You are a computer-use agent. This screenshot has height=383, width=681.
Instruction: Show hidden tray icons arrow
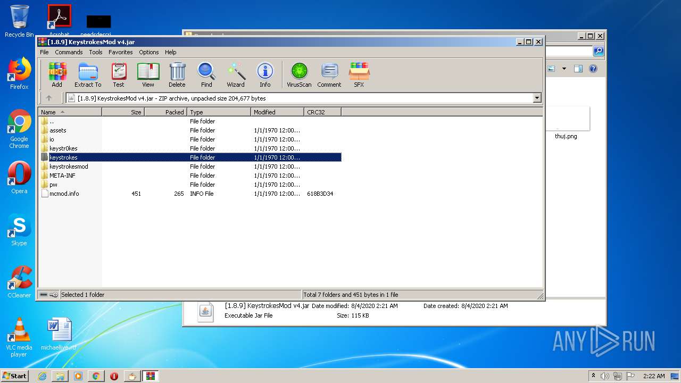[593, 376]
